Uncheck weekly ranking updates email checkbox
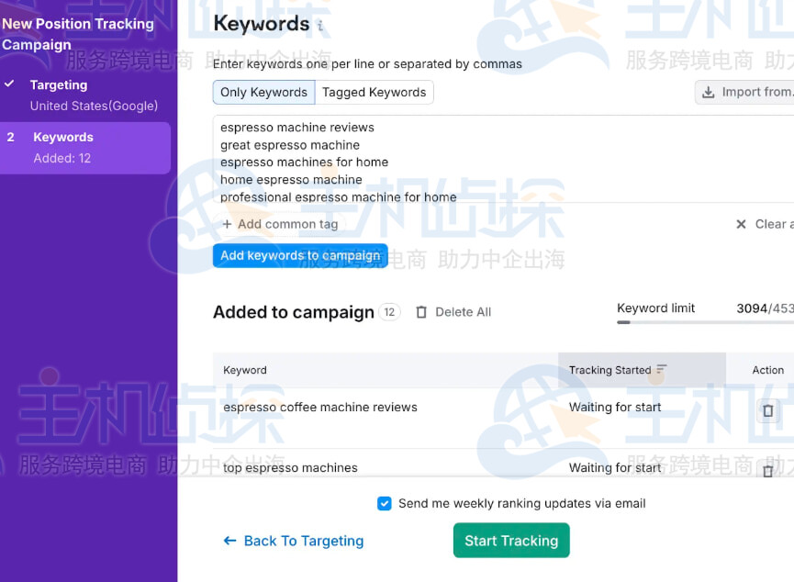The height and width of the screenshot is (582, 794). click(385, 503)
